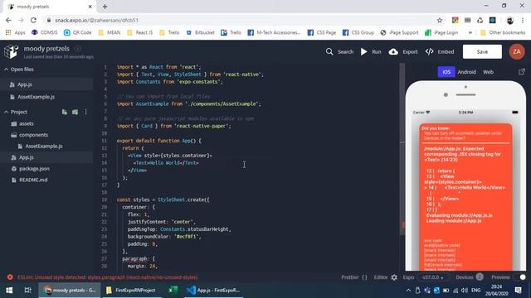Open the Devices panel
Image resolution: width=531 pixels, height=298 pixels.
470,277
